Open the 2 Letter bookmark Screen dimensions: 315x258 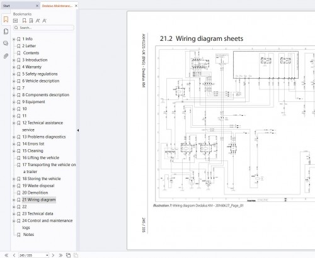(29, 46)
